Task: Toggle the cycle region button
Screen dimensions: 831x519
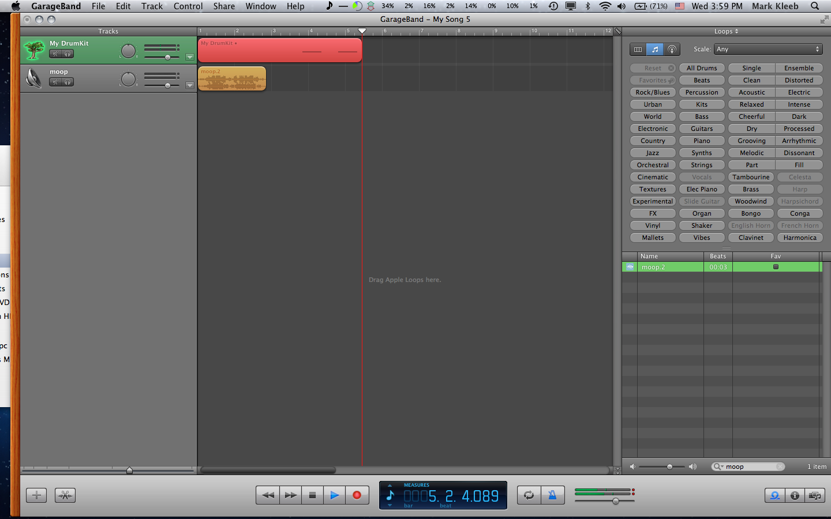Action: 529,495
